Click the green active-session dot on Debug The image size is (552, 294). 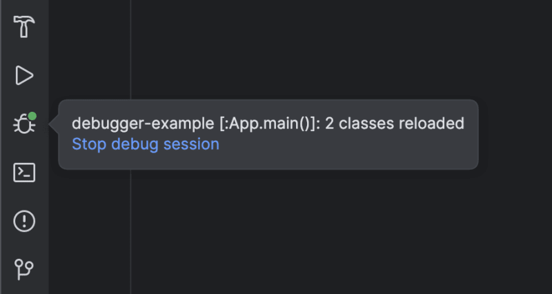click(32, 117)
